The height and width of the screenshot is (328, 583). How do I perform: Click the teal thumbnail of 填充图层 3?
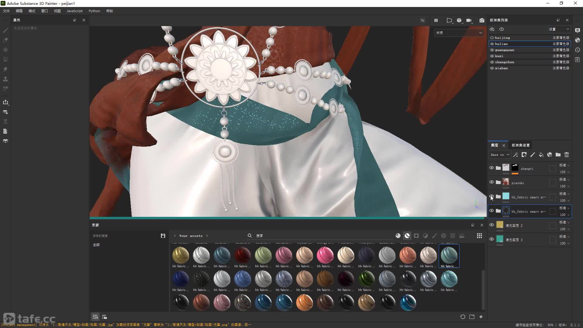pyautogui.click(x=500, y=239)
